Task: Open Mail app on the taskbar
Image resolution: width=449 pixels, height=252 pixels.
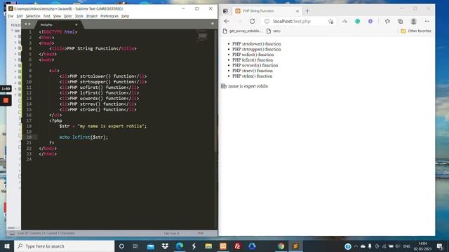Action: click(x=150, y=246)
